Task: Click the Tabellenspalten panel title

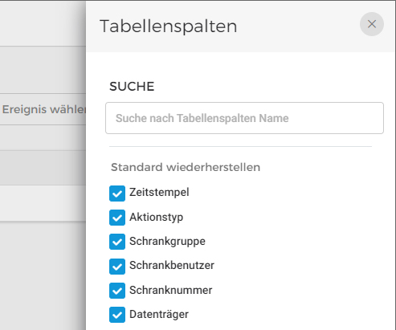Action: pos(169,26)
